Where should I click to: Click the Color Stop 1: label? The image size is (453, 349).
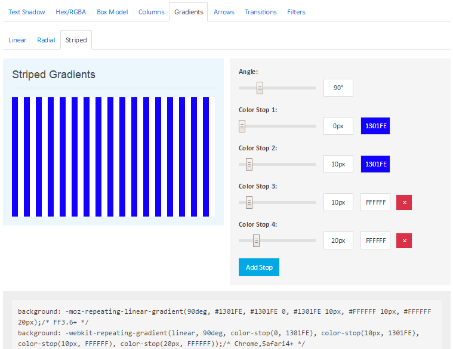[x=258, y=110]
